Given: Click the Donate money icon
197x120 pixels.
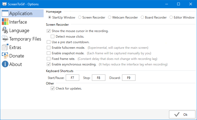Looking at the screenshot, I should click(5, 56).
